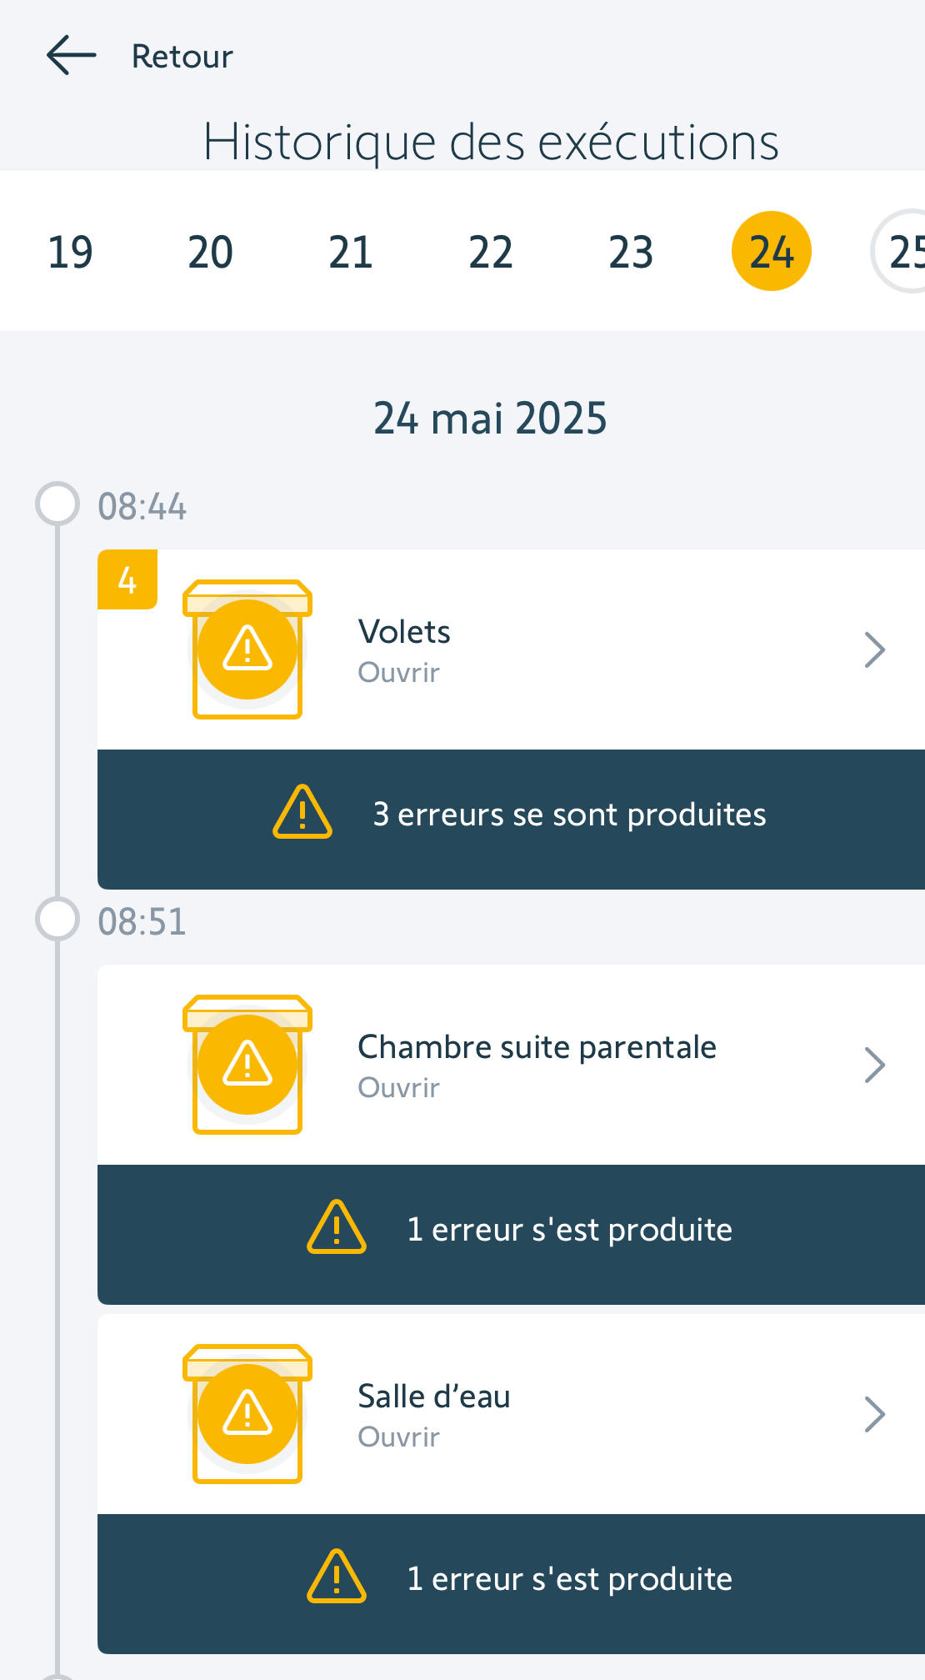
Task: Expand the Volets entry chevron
Action: click(x=874, y=650)
